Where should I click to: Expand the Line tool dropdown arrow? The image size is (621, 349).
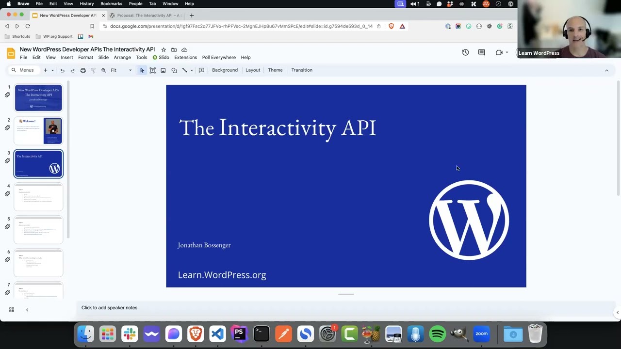pyautogui.click(x=192, y=70)
